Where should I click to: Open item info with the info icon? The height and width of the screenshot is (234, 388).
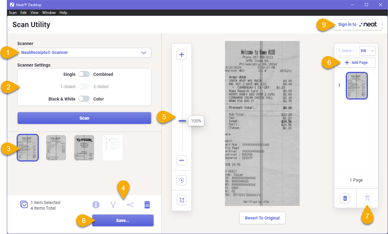96,204
